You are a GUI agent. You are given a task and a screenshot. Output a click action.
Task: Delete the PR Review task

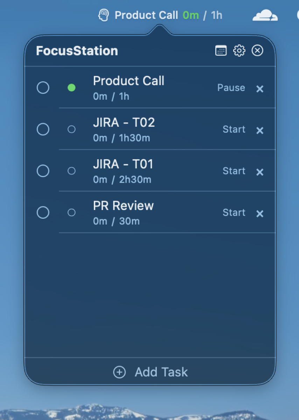(x=259, y=214)
